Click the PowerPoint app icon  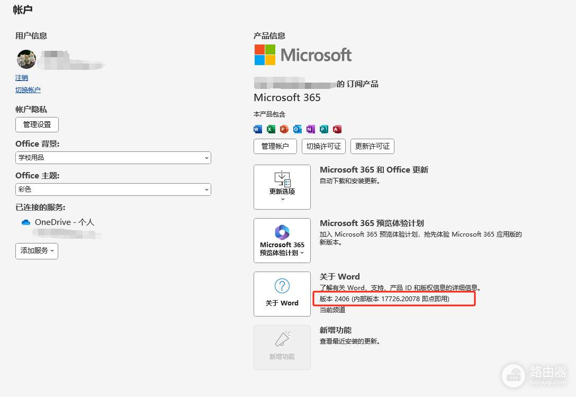coord(284,129)
